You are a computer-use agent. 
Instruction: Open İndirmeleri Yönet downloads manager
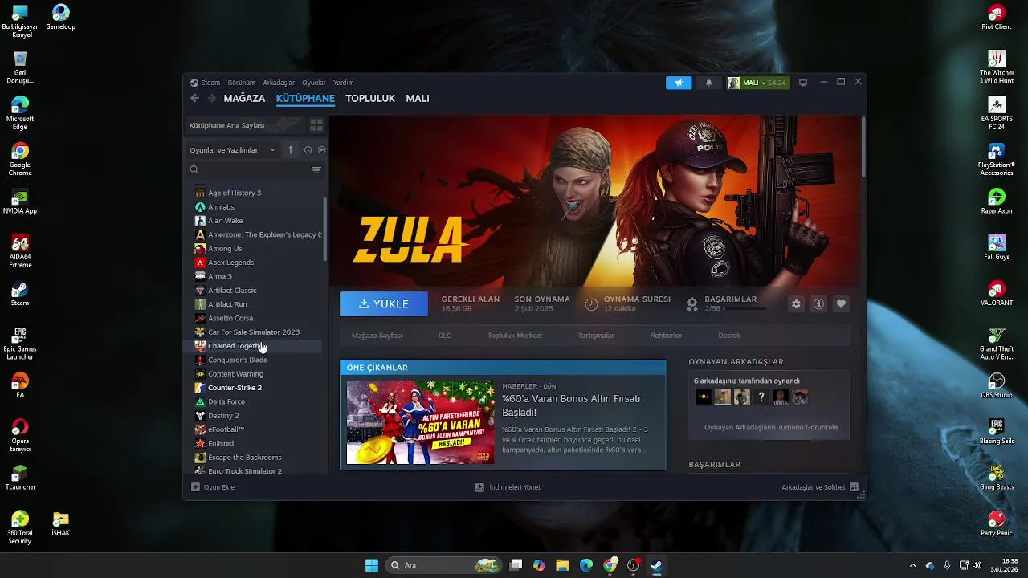(508, 487)
